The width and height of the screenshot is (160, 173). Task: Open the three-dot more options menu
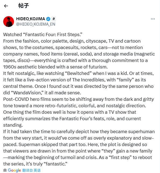point(153,19)
